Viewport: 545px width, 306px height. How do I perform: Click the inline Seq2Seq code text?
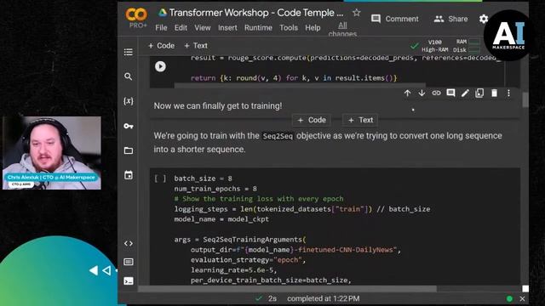(x=278, y=136)
